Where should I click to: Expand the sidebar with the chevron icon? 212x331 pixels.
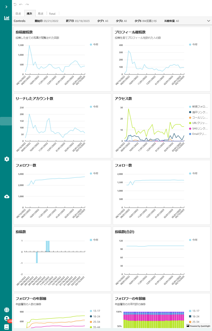[x=6, y=7]
